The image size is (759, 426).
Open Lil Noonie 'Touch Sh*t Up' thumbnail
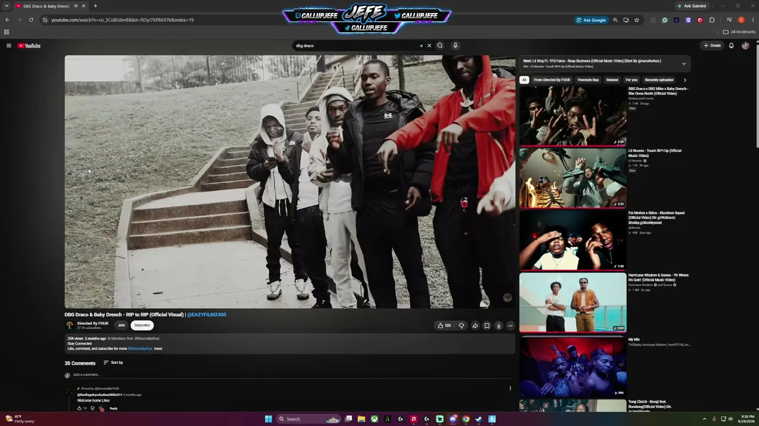tap(573, 178)
